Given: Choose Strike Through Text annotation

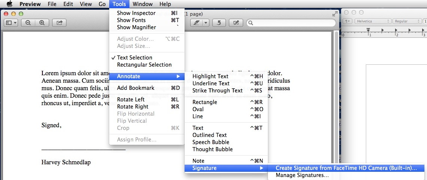Looking at the screenshot, I should pos(226,91).
